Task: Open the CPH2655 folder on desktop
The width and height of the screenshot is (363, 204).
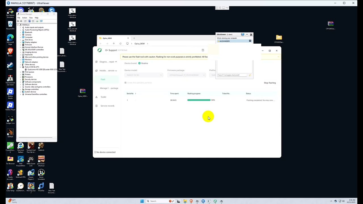Action: 279,39
